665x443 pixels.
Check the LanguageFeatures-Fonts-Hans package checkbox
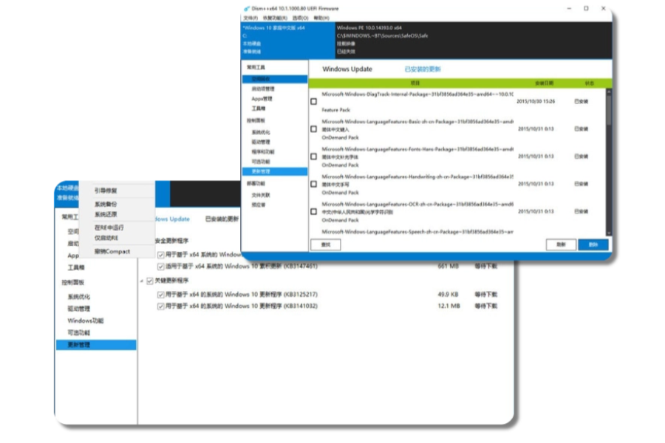314,157
